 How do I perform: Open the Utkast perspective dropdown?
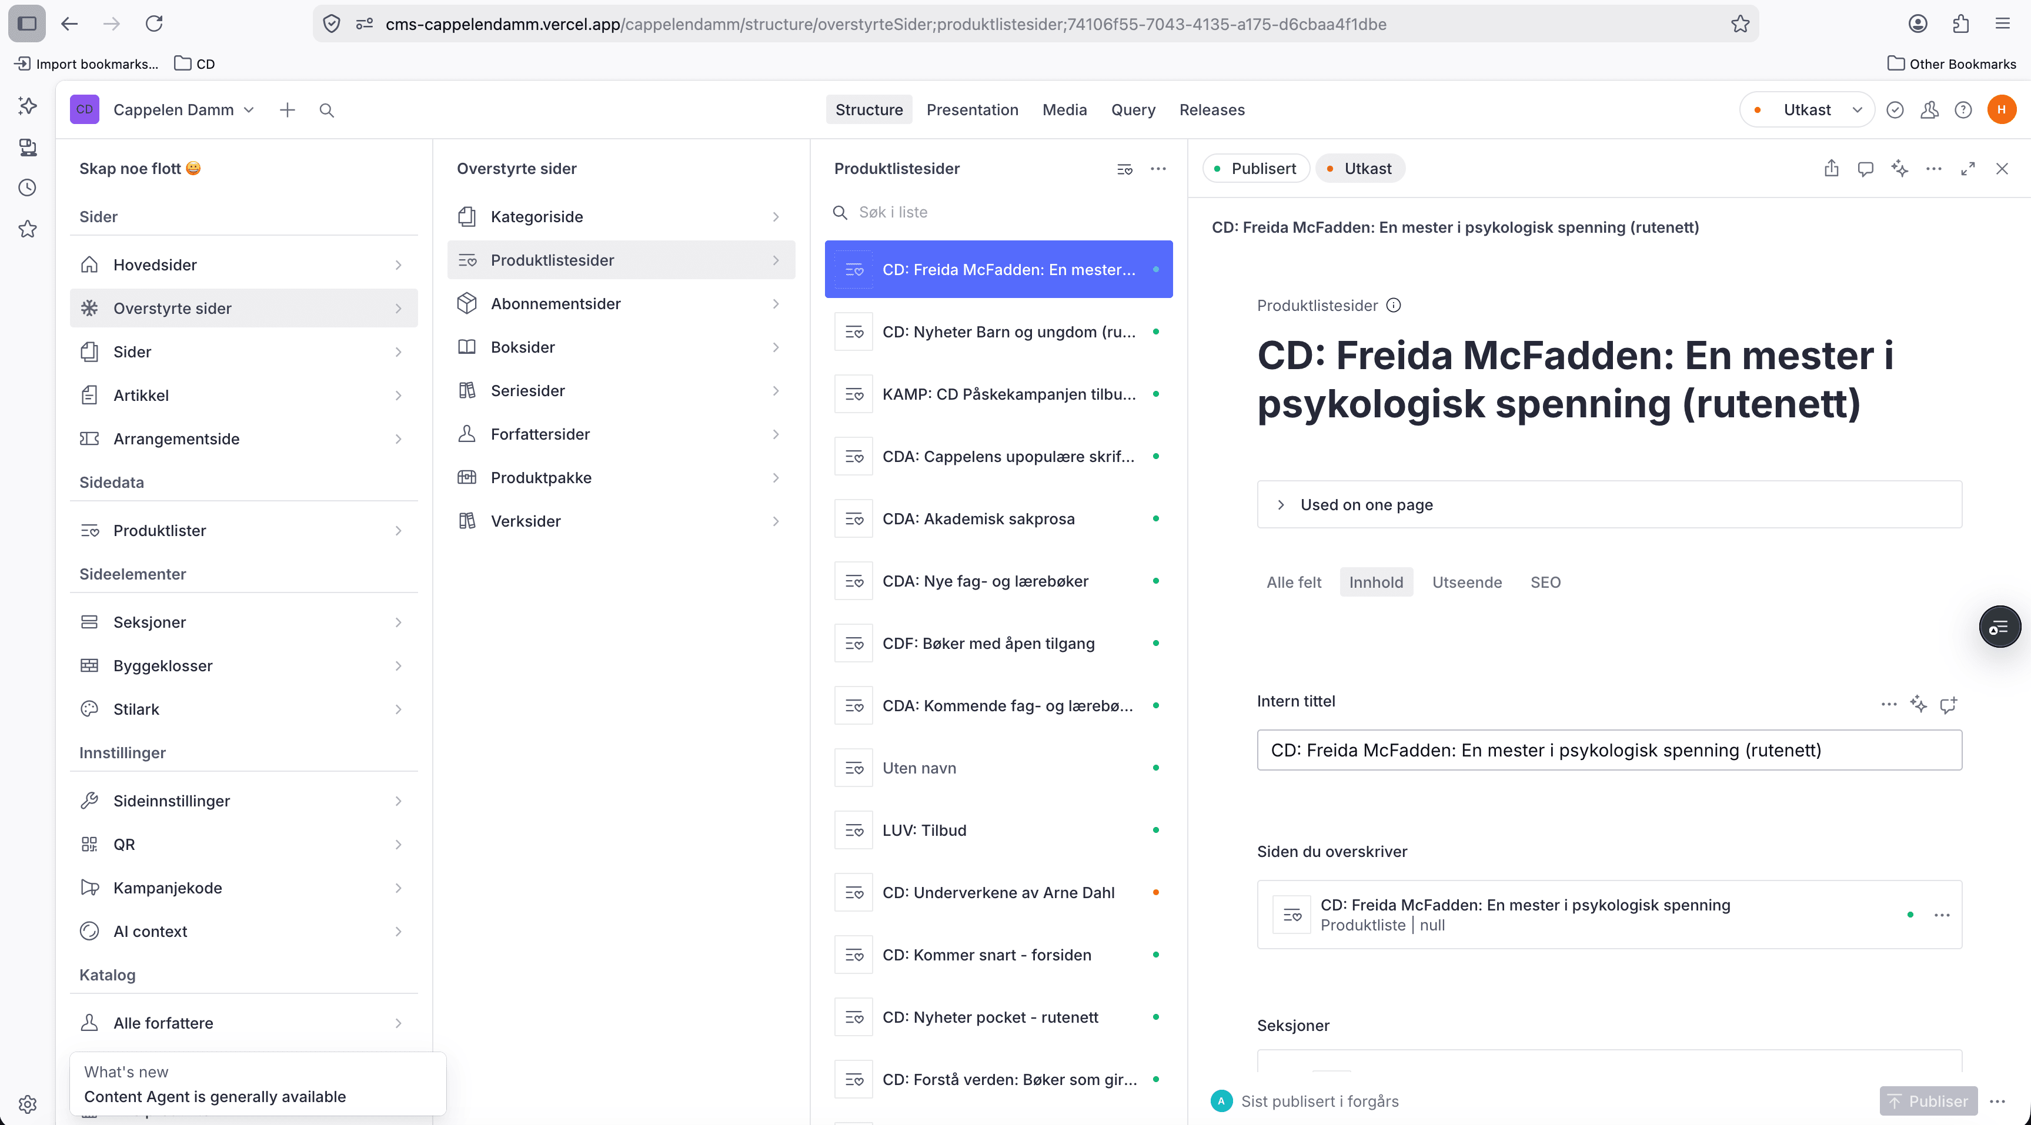[1807, 109]
